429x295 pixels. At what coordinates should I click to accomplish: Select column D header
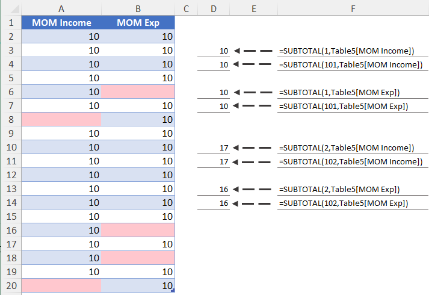tap(214, 9)
